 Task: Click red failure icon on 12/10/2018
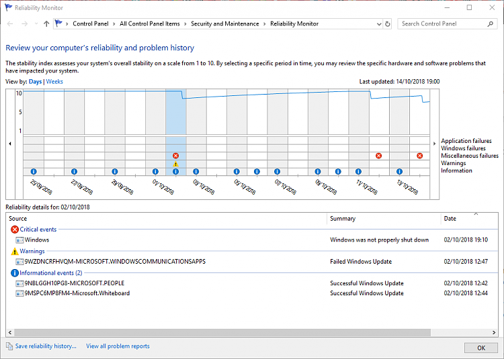379,156
